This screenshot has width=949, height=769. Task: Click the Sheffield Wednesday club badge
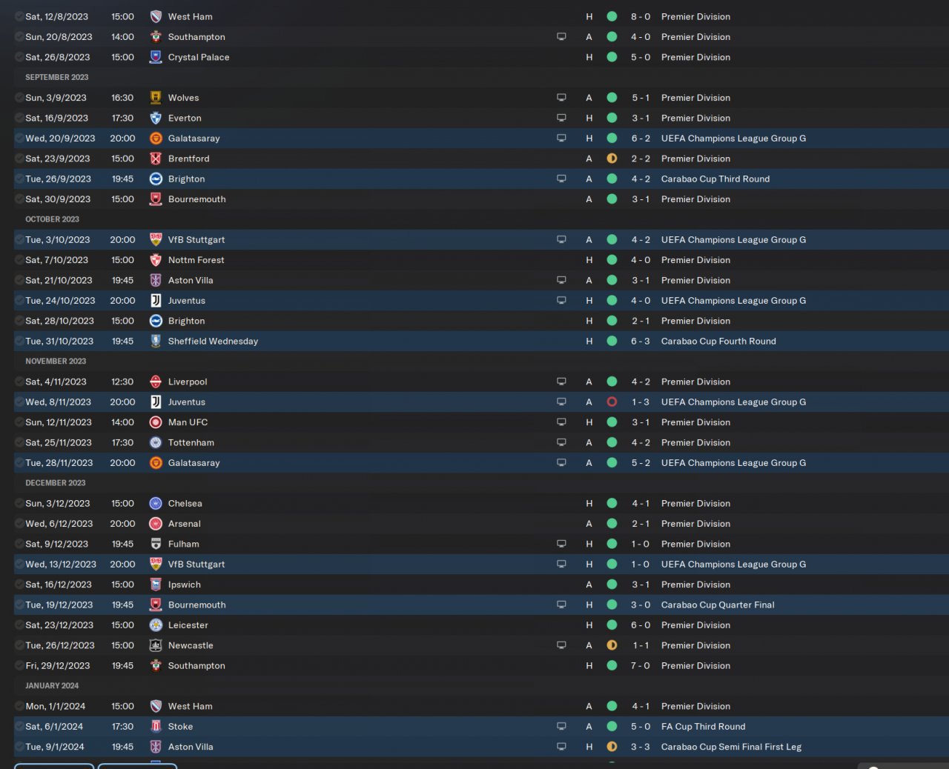156,342
